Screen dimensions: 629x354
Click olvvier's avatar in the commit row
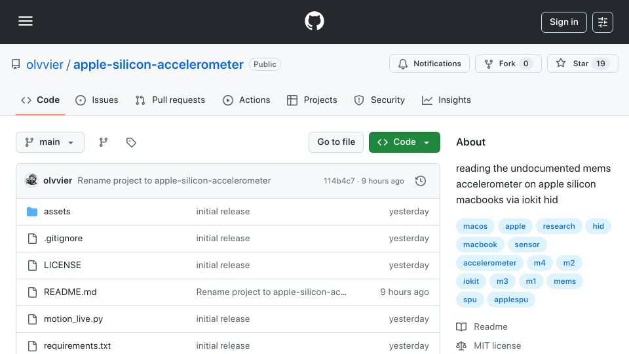[x=31, y=181]
